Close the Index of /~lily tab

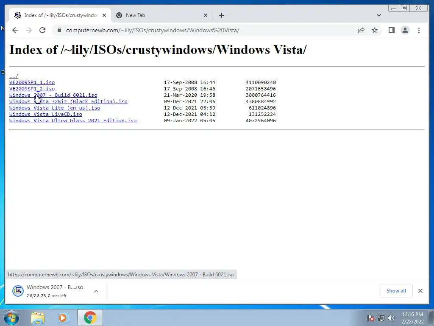[x=104, y=15]
